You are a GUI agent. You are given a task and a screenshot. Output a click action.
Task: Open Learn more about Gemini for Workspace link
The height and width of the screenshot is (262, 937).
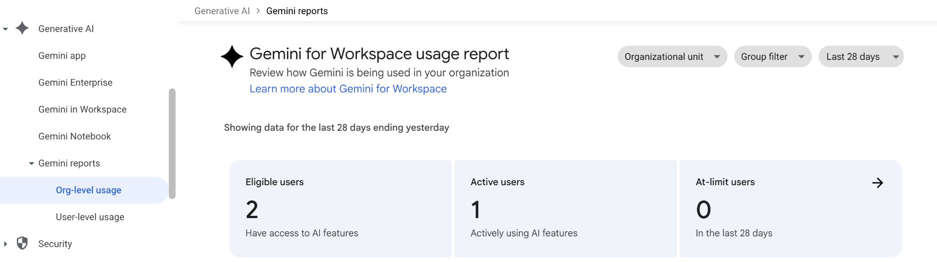tap(348, 89)
